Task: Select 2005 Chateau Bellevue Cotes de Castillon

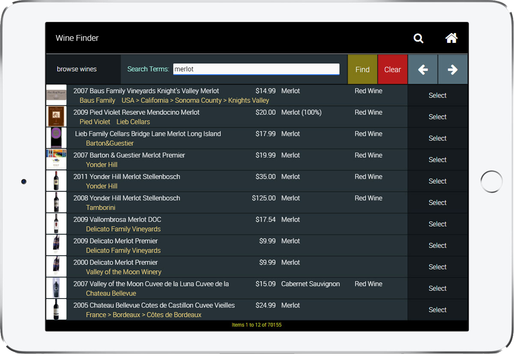Action: coord(437,310)
